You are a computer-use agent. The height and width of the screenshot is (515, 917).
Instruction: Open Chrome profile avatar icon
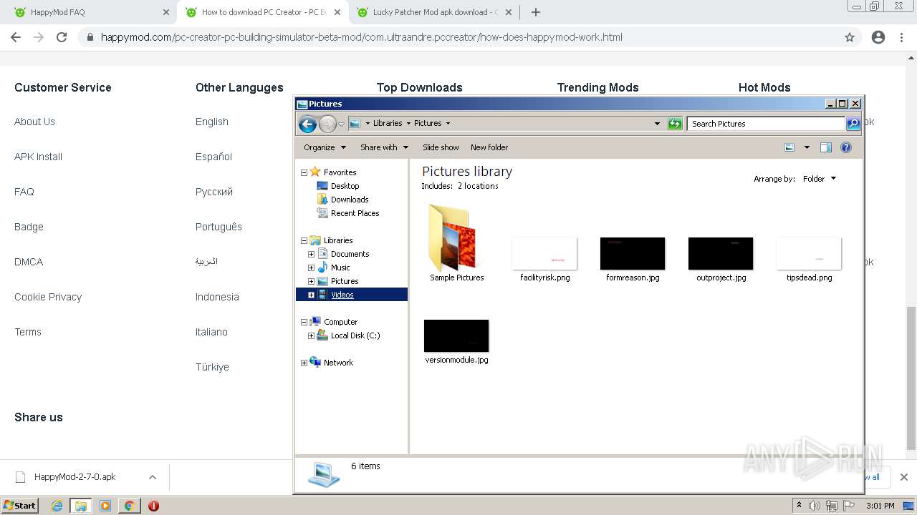878,37
